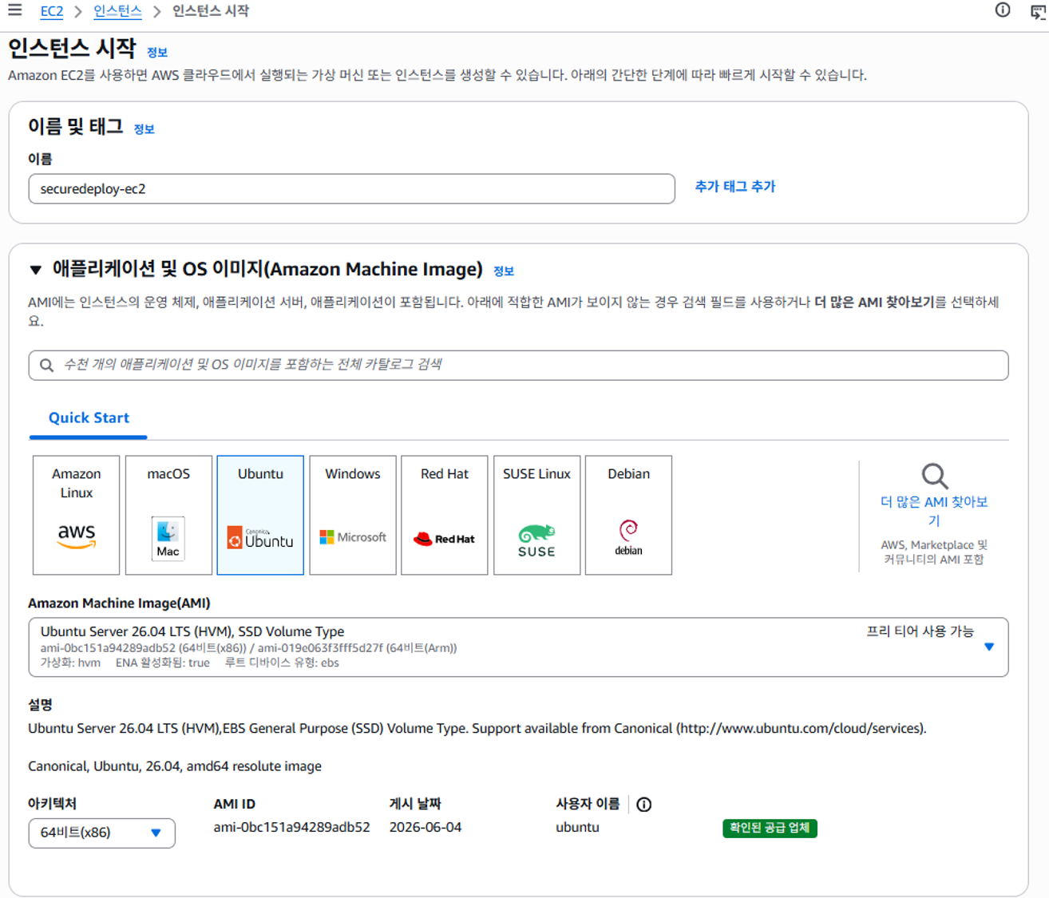Select the Windows AMI tile

pyautogui.click(x=353, y=515)
